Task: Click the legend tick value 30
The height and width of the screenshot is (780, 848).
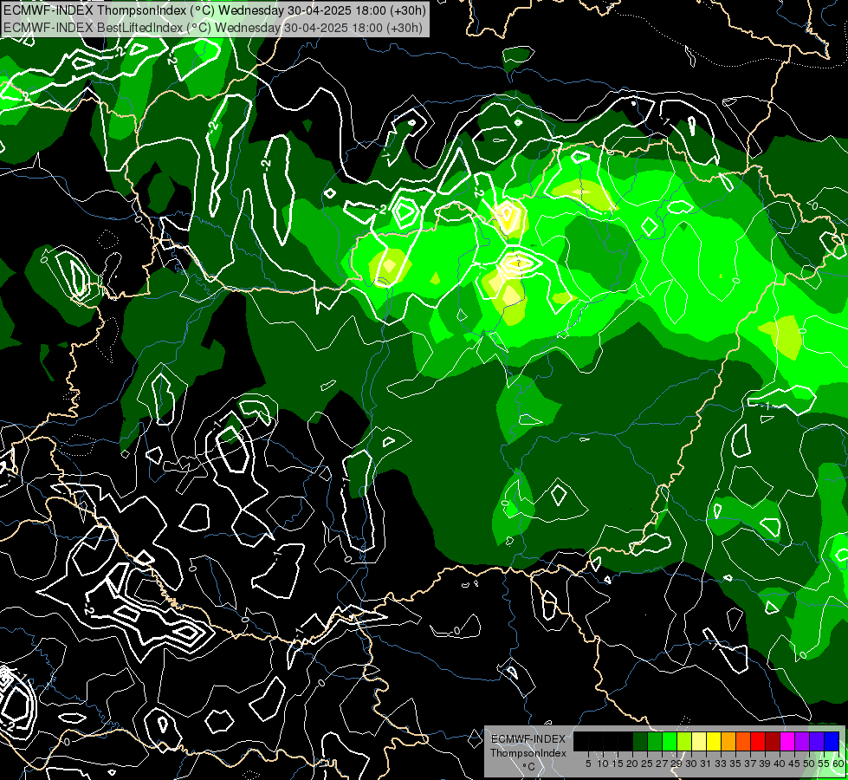Action: [691, 764]
